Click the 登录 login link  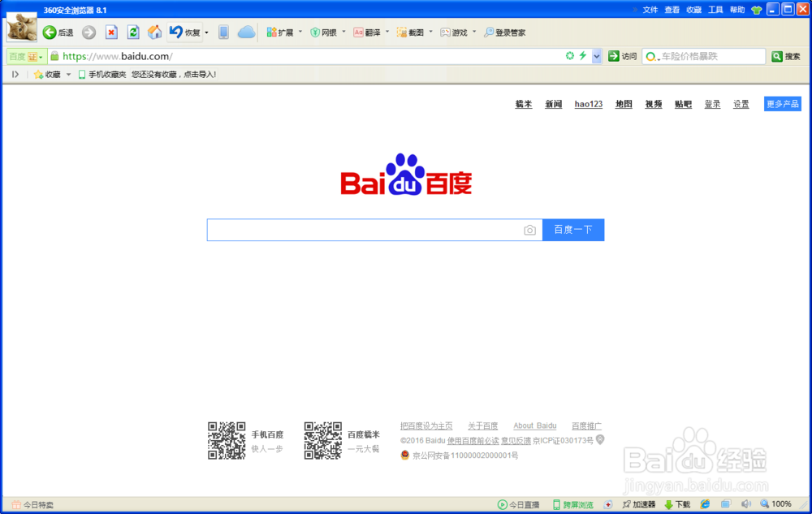(712, 104)
